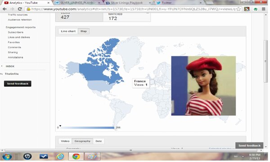Go back using the browser back arrow
Viewport: 270px width, 162px height.
4,9
